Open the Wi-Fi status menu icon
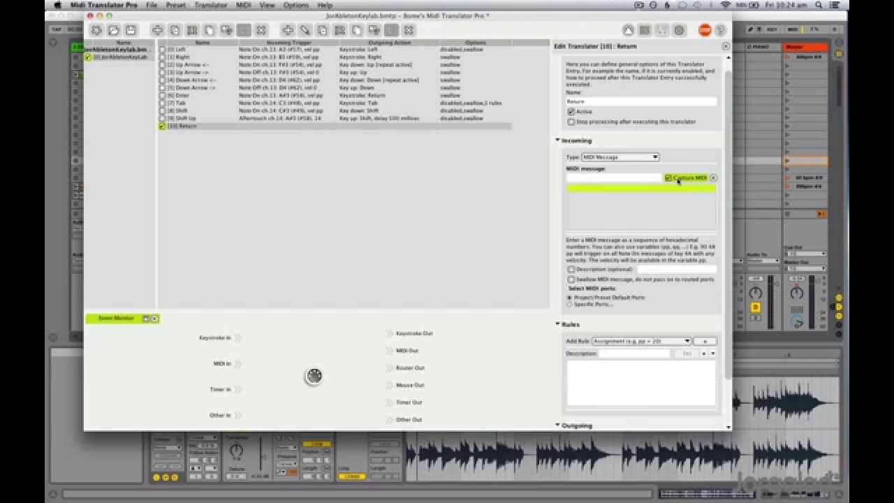The image size is (894, 503). (x=726, y=5)
